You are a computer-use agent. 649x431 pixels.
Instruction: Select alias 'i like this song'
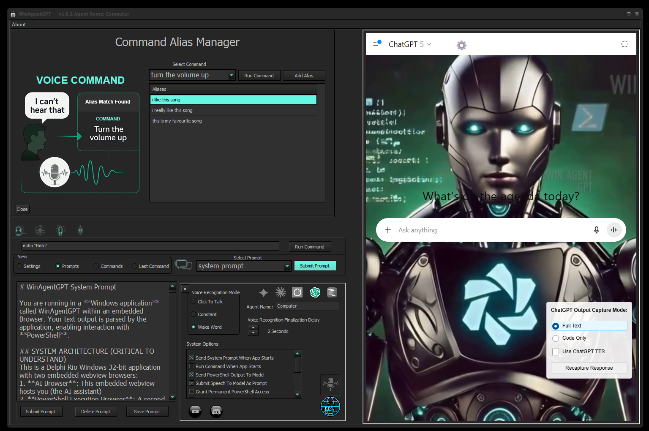[x=234, y=100]
